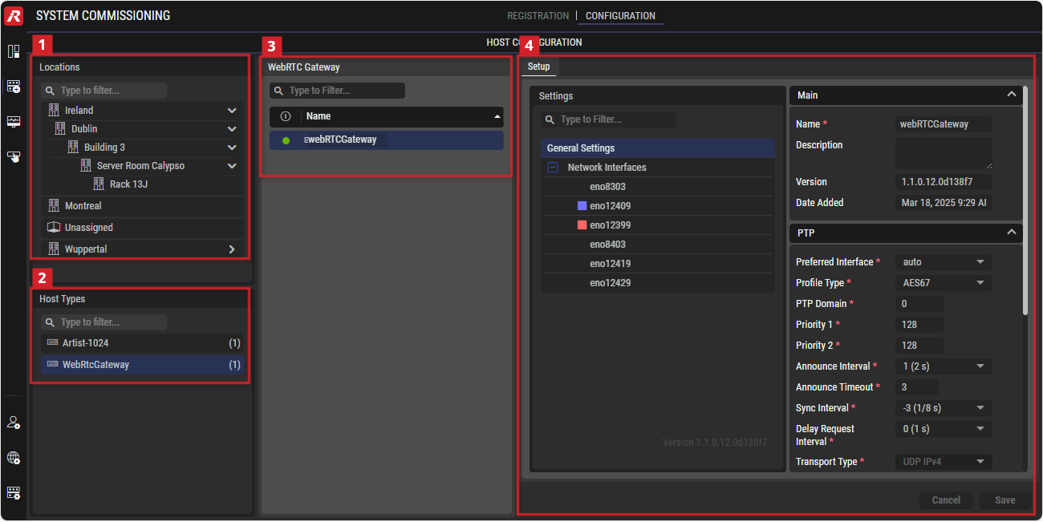This screenshot has height=522, width=1043.
Task: Click the WebRtcGateway host type icon
Action: (53, 364)
